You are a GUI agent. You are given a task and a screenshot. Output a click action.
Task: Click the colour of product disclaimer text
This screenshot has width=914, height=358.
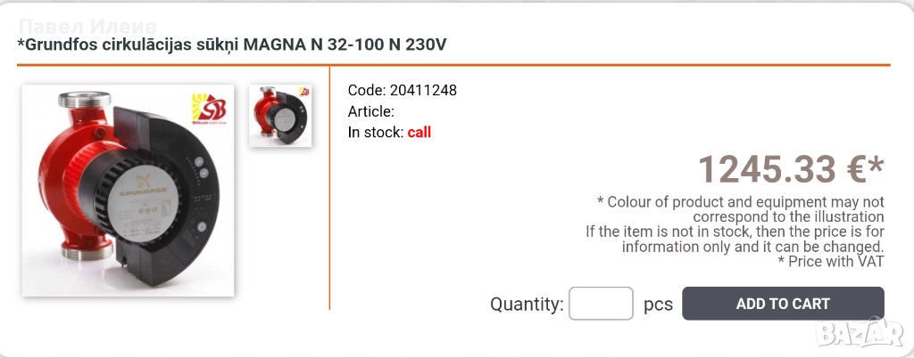(740, 209)
